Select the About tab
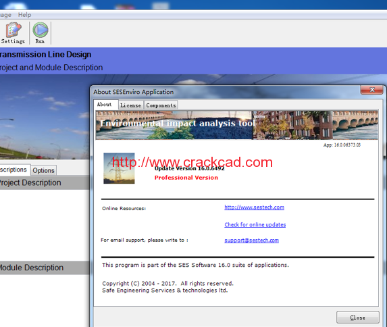 105,105
